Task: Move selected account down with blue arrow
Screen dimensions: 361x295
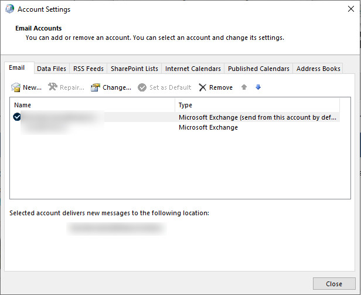Action: point(258,87)
